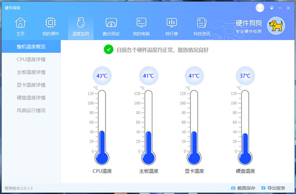Viewport: 296px width, 194px height.
Task: Click the yellow dog logo
Action: tap(276, 26)
